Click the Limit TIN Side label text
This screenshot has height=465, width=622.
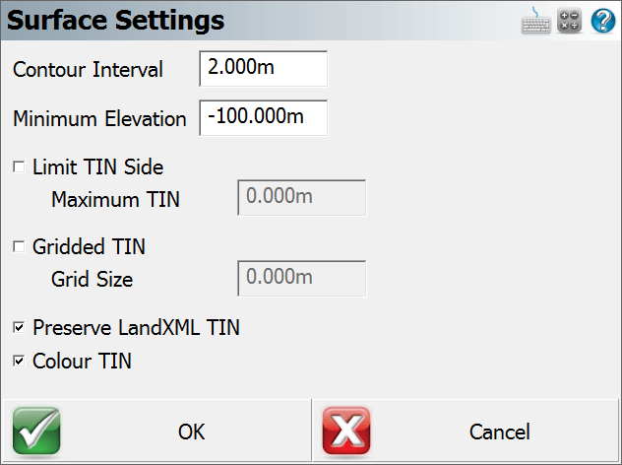pos(98,166)
